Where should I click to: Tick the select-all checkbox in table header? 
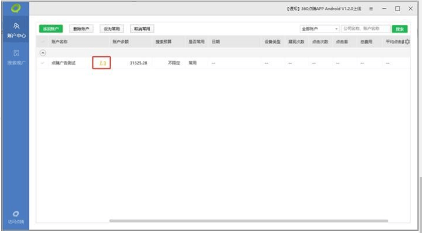pyautogui.click(x=42, y=42)
